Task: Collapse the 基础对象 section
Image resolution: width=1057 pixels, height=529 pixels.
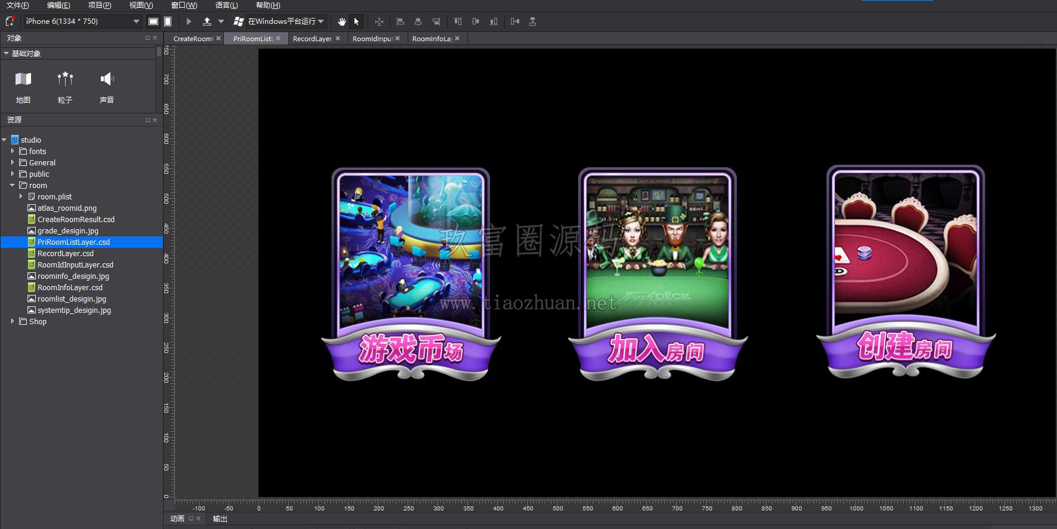Action: [6, 53]
